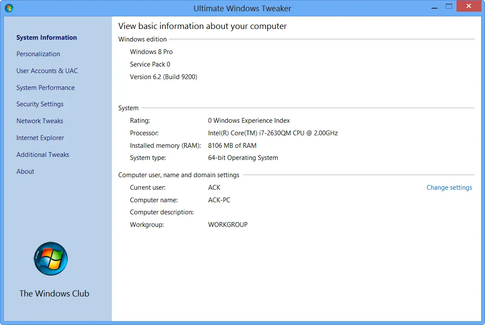The height and width of the screenshot is (325, 485).
Task: Click the Processor label
Action: 144,133
